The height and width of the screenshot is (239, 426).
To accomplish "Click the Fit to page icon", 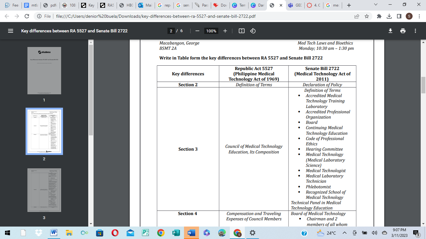I will click(x=241, y=31).
